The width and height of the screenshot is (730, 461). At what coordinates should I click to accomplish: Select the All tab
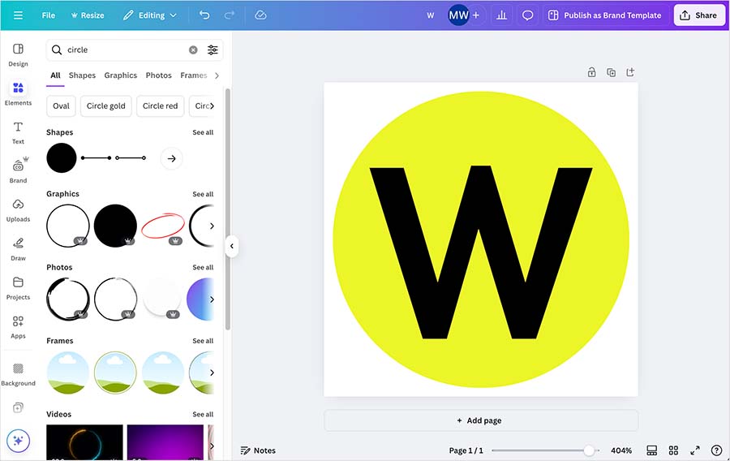(55, 75)
